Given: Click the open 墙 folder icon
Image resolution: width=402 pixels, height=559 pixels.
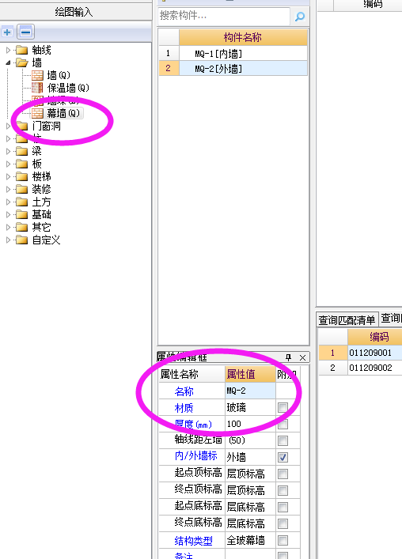Looking at the screenshot, I should [22, 62].
